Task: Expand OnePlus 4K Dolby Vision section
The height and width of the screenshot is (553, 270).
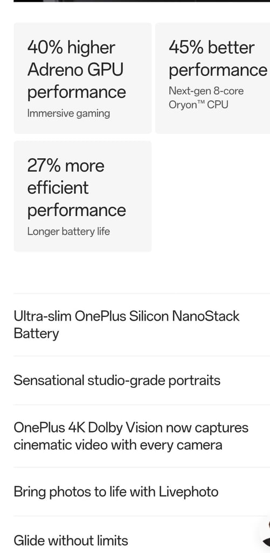Action: [x=142, y=436]
